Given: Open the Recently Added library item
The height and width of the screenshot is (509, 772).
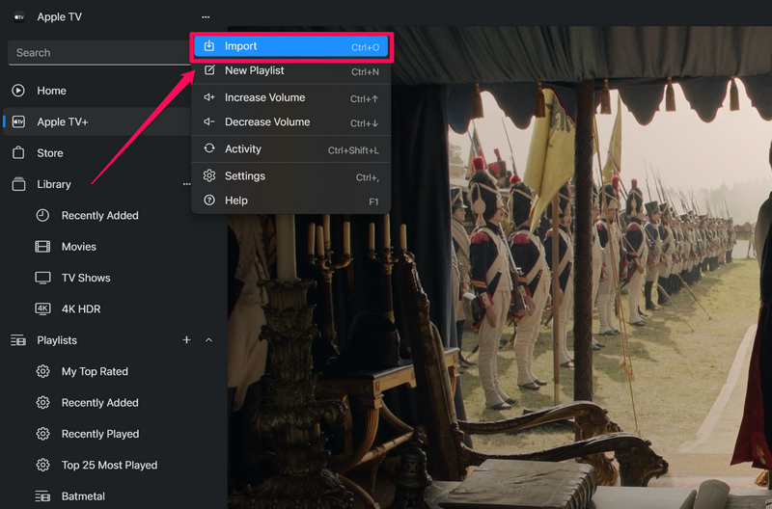Looking at the screenshot, I should click(x=99, y=215).
